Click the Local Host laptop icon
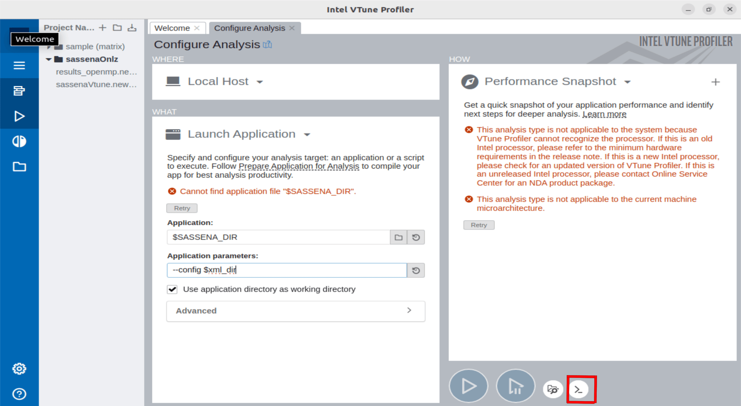This screenshot has height=406, width=741. 173,81
